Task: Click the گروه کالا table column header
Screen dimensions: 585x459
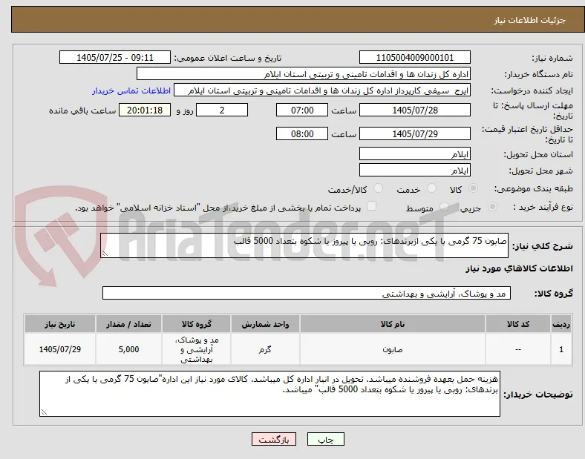Action: coord(197,324)
